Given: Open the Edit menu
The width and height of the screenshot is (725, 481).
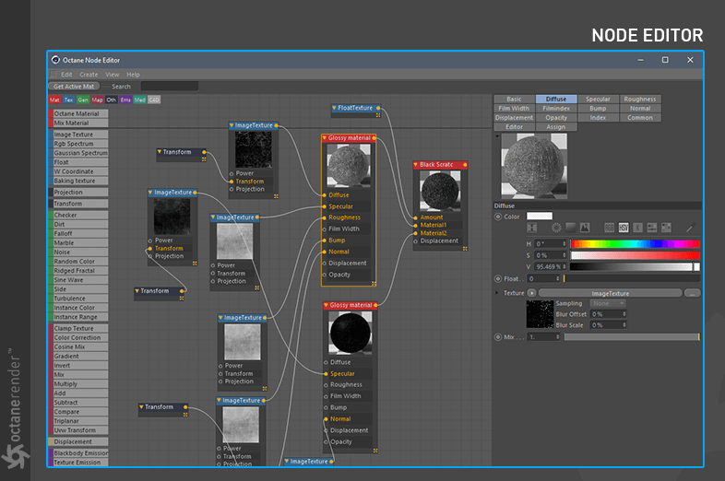Looking at the screenshot, I should [66, 75].
